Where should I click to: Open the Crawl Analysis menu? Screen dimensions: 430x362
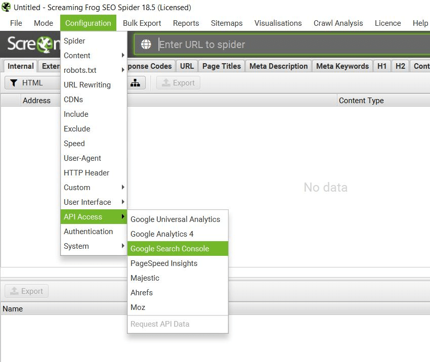click(x=338, y=23)
